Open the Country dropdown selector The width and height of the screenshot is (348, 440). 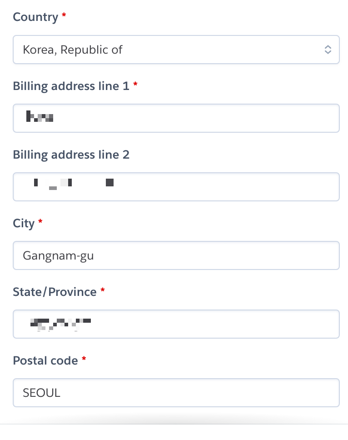176,50
